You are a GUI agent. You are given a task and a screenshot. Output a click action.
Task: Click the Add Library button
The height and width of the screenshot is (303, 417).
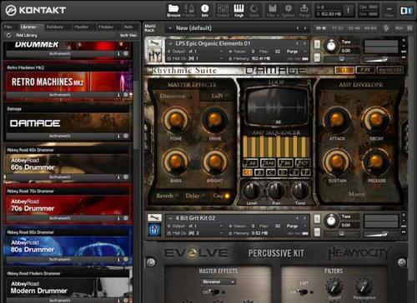27,35
